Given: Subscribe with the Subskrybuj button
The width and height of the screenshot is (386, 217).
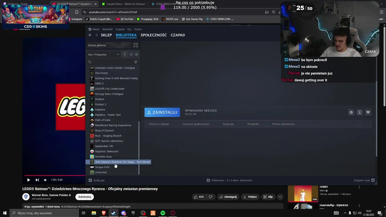Looking at the screenshot, I should (84, 197).
